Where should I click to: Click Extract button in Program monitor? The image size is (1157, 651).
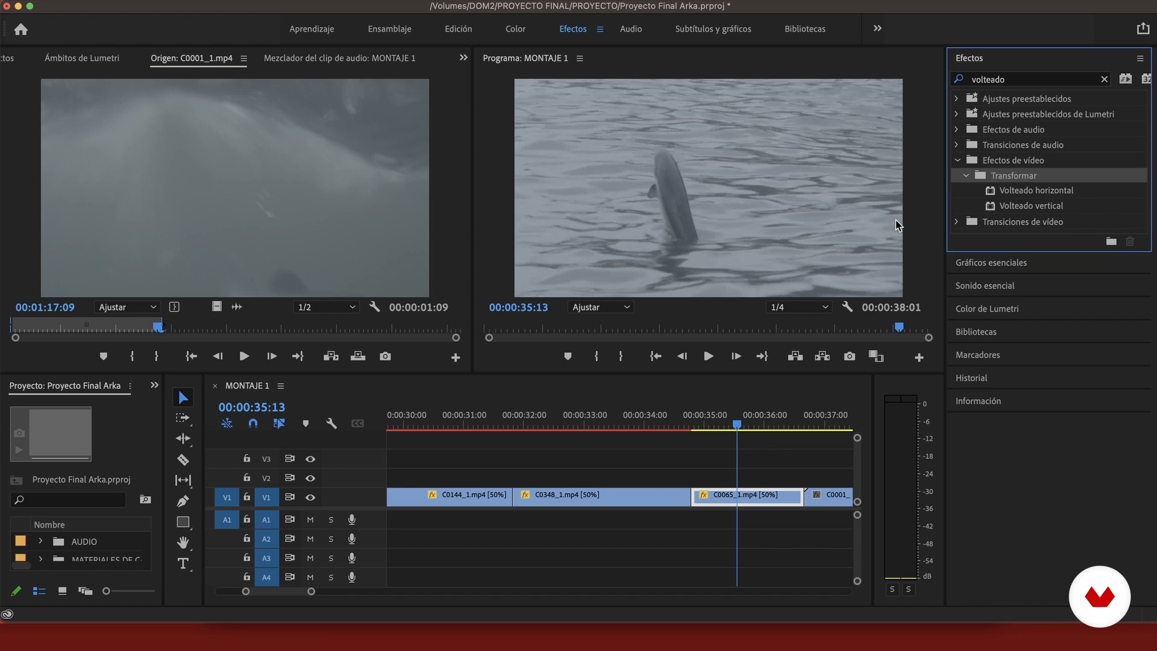point(822,356)
